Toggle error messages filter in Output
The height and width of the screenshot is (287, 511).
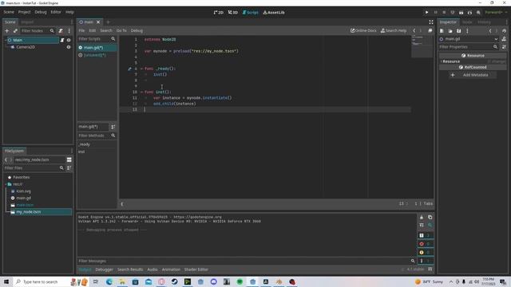426,244
